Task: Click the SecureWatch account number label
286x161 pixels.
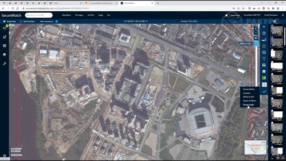Action: [x=252, y=15]
